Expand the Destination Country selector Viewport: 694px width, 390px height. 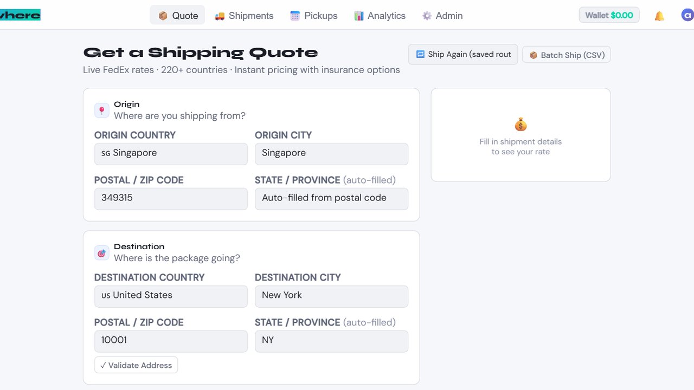point(171,296)
